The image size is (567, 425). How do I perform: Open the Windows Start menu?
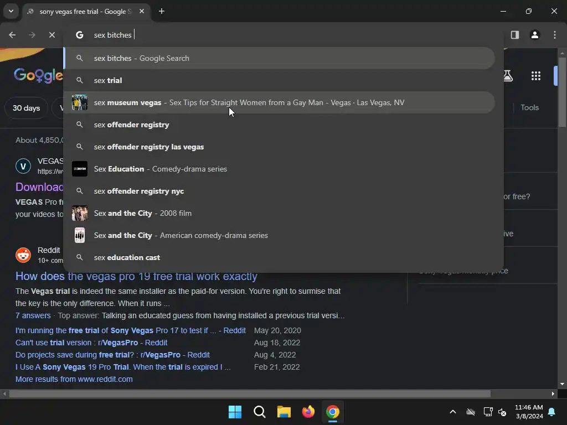click(235, 412)
